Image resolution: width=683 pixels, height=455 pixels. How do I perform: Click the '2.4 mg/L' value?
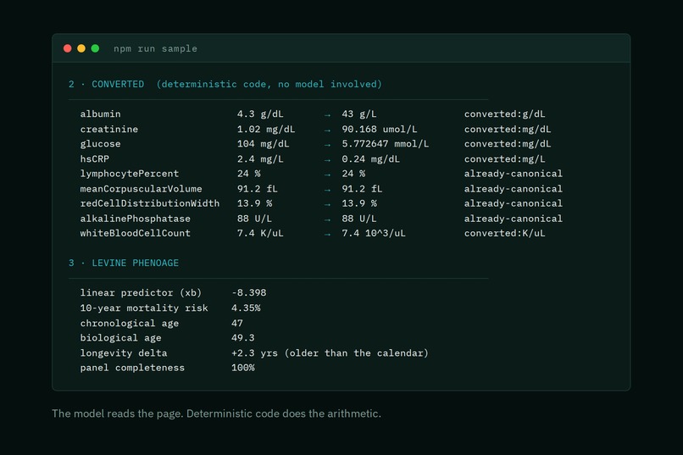[260, 159]
